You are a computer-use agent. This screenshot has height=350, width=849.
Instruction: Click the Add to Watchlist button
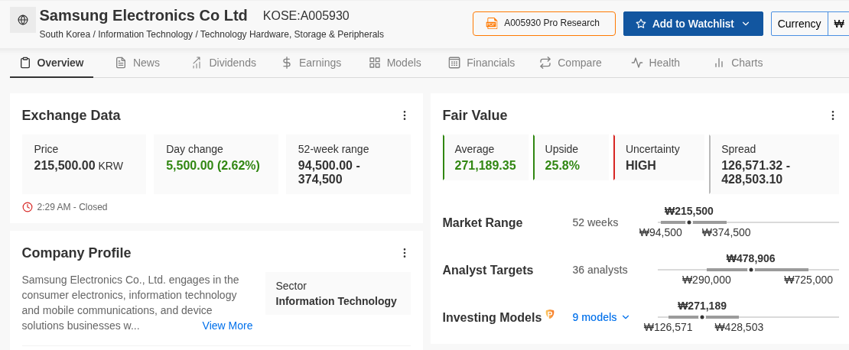click(x=693, y=24)
